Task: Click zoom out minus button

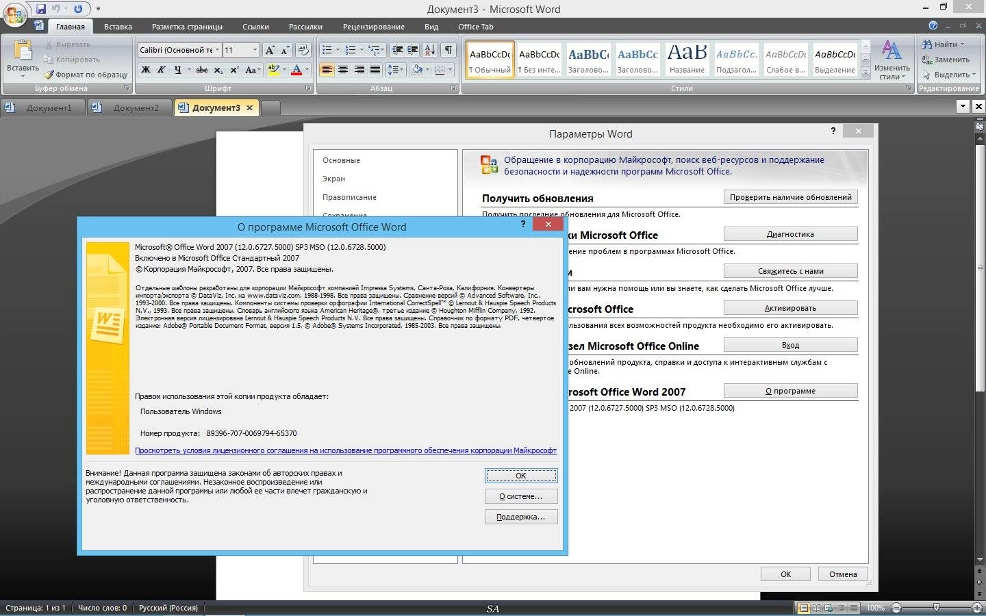Action: (x=896, y=608)
